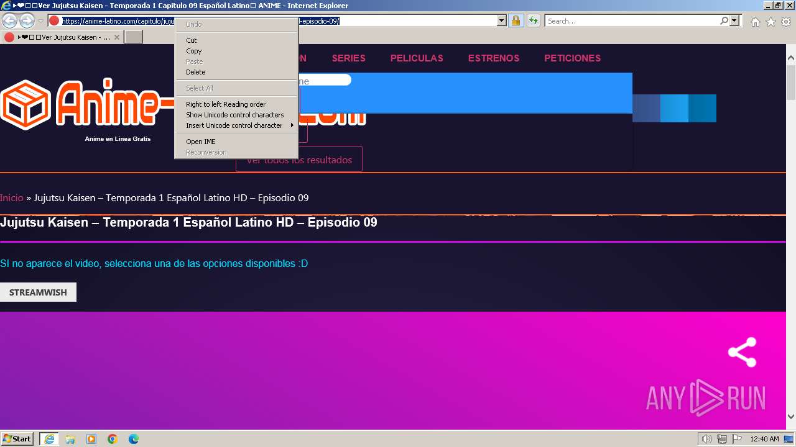The image size is (796, 447).
Task: Click the share icon on the video
Action: click(x=742, y=352)
